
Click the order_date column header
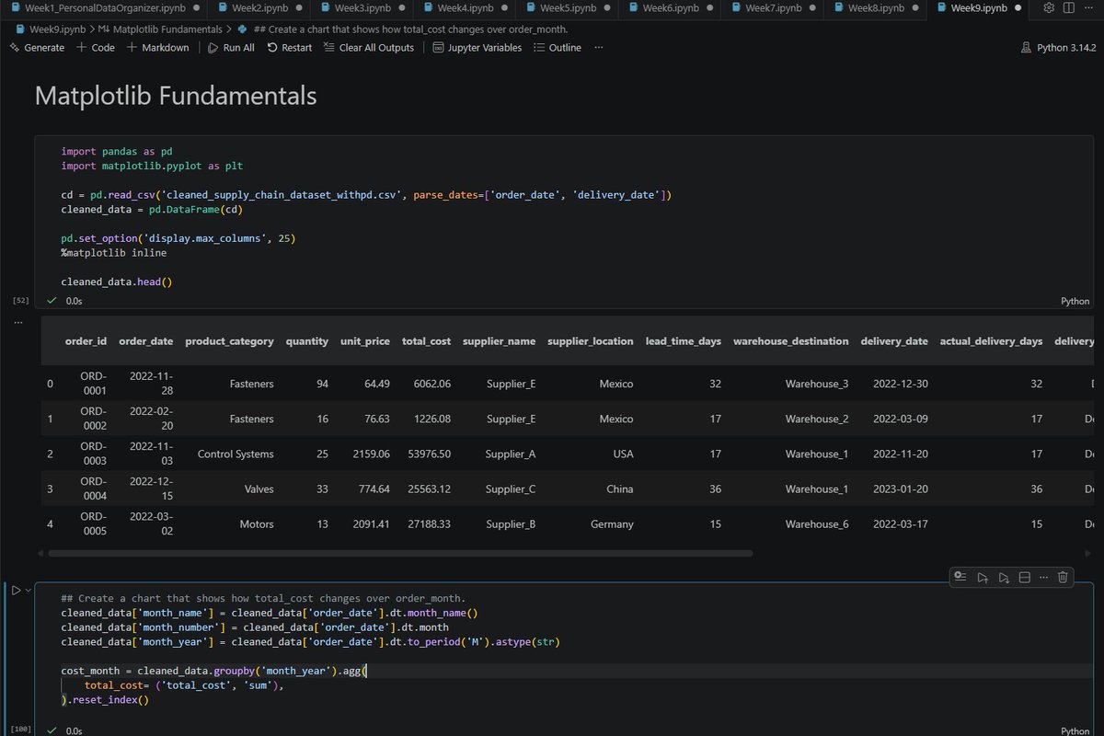(145, 341)
